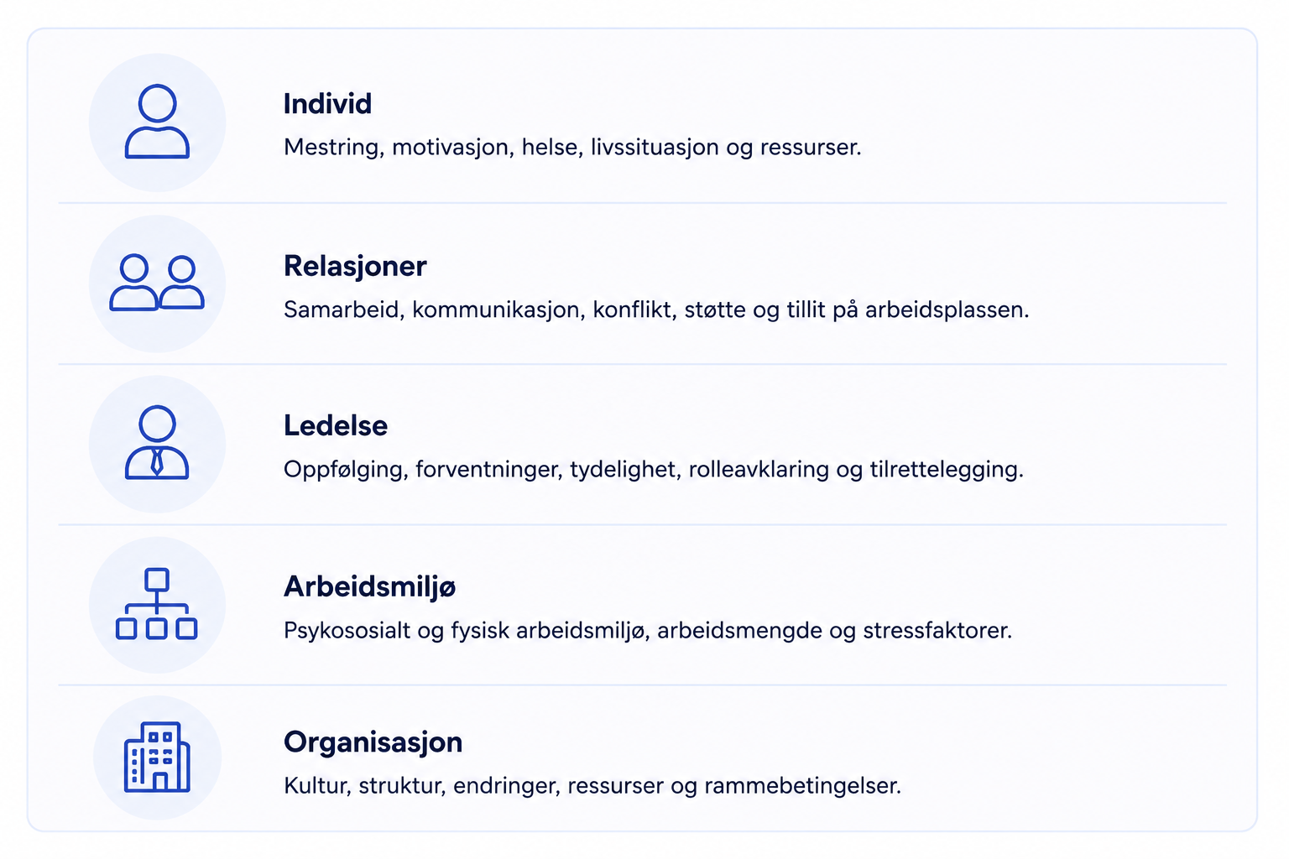The width and height of the screenshot is (1289, 859).
Task: Click the 'Kultur, struktur, endringer' description
Action: click(592, 786)
